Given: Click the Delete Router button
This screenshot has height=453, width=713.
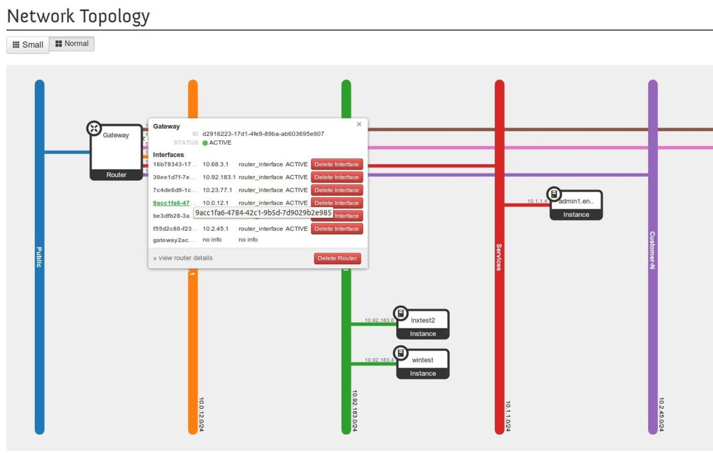Looking at the screenshot, I should click(x=337, y=258).
